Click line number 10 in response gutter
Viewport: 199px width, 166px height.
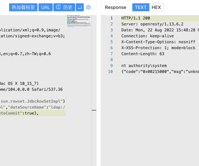(110, 72)
